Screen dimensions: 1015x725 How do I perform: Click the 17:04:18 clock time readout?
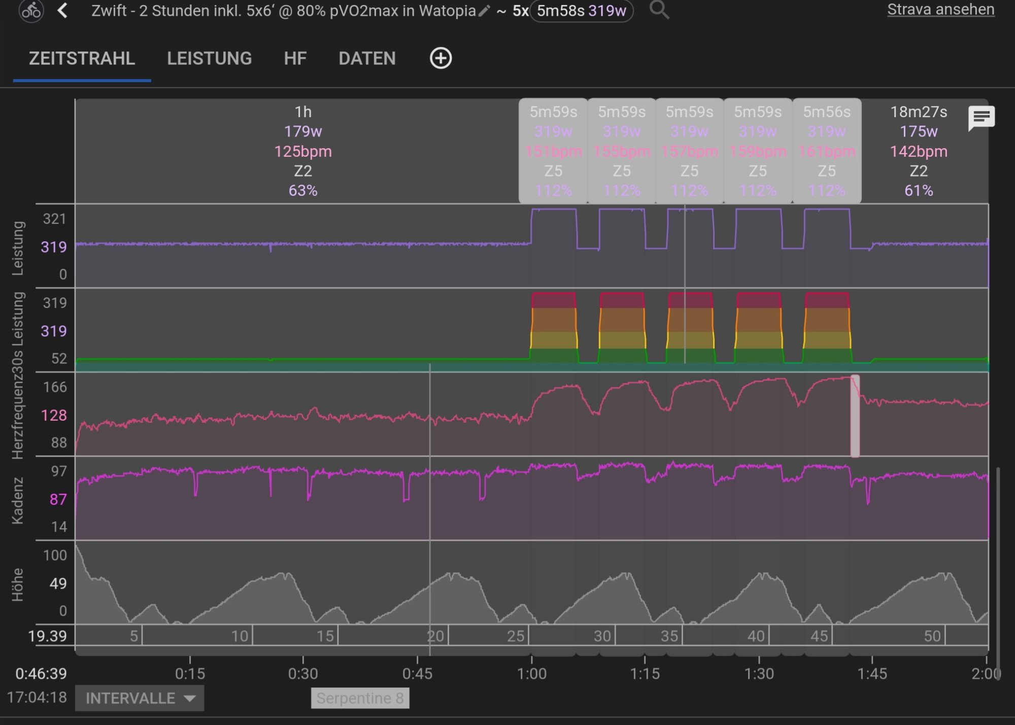click(x=37, y=697)
